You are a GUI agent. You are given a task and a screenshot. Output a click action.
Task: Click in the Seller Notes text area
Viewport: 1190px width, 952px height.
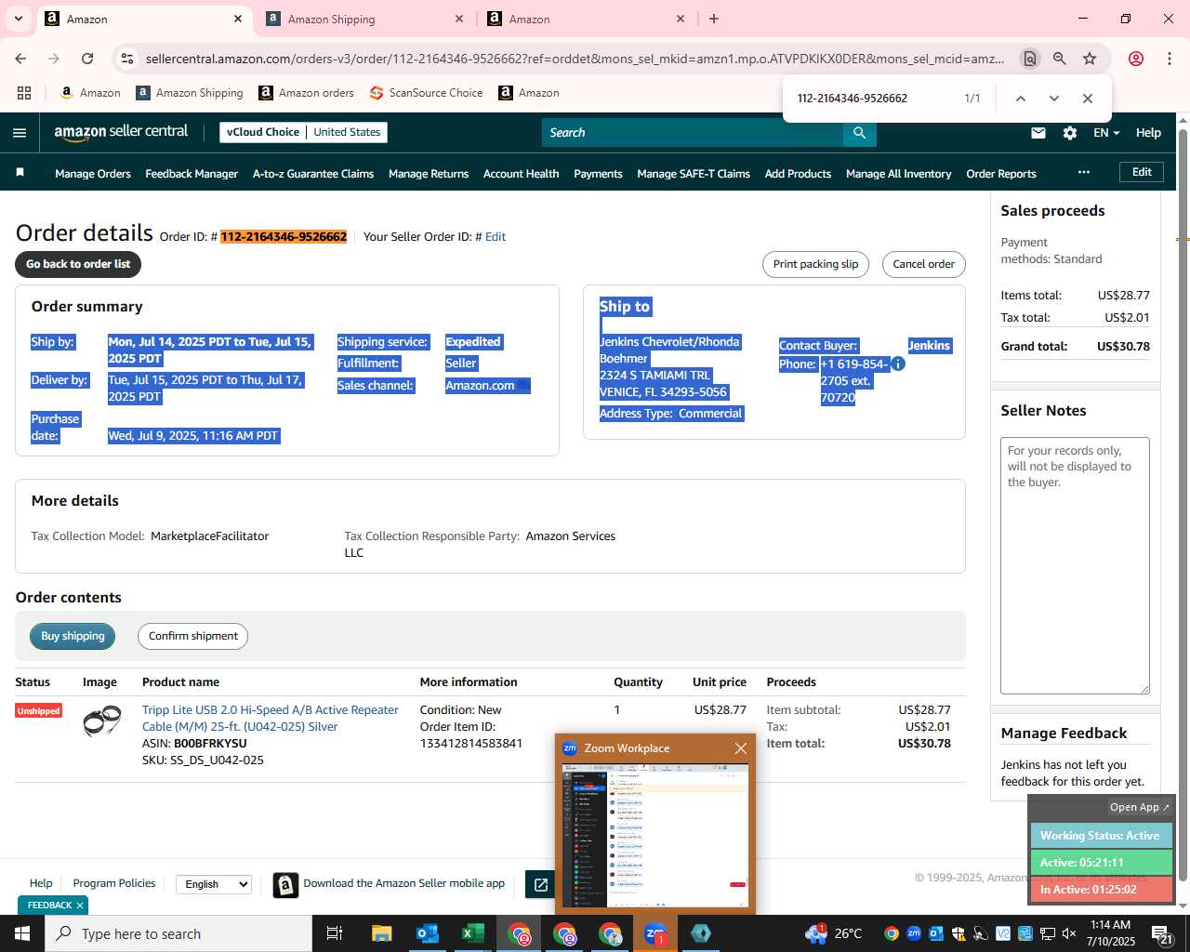(1075, 565)
